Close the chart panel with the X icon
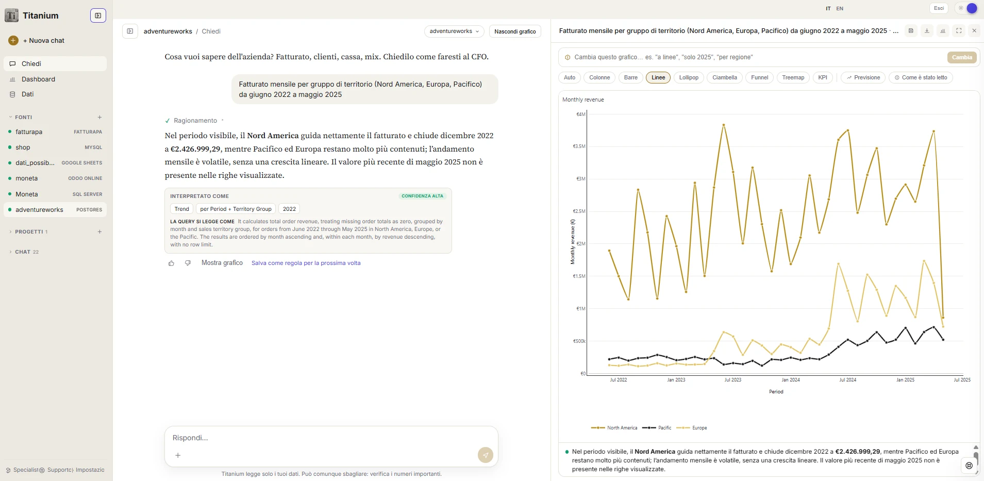The height and width of the screenshot is (481, 984). [x=974, y=31]
